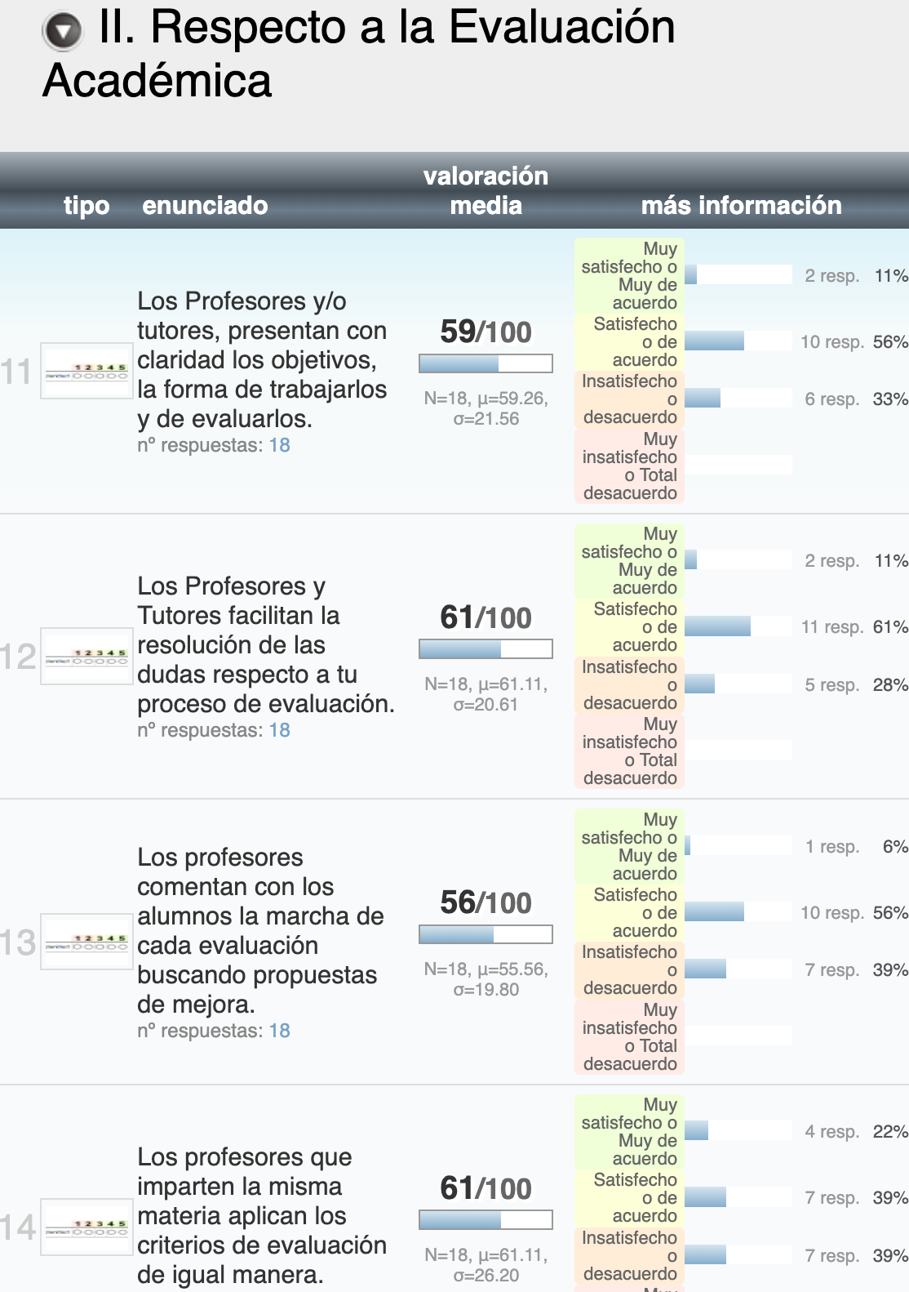The height and width of the screenshot is (1292, 909).
Task: Click the 56/100 score progress bar
Action: coord(486,934)
